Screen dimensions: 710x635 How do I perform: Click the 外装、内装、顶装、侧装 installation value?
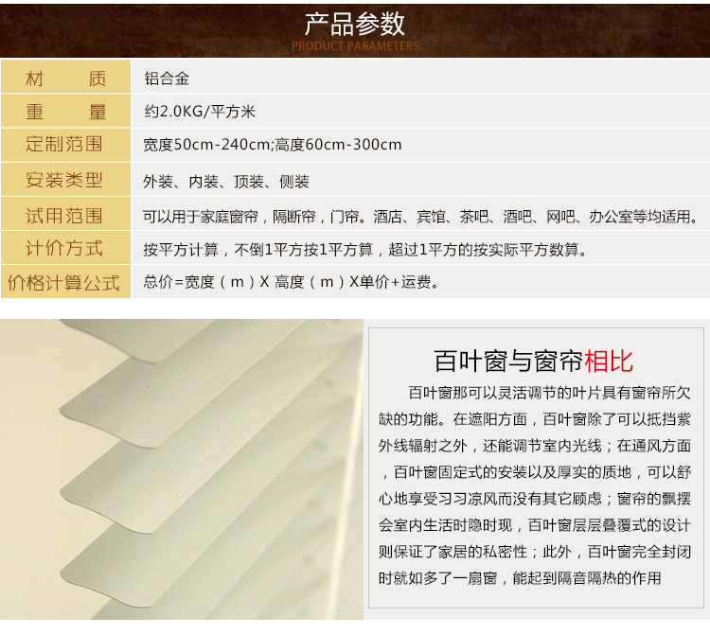click(x=226, y=181)
